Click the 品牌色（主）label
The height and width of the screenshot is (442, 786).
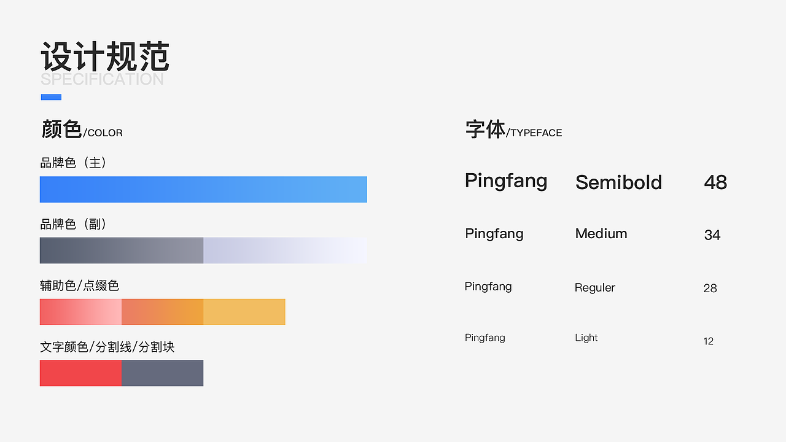pyautogui.click(x=74, y=163)
